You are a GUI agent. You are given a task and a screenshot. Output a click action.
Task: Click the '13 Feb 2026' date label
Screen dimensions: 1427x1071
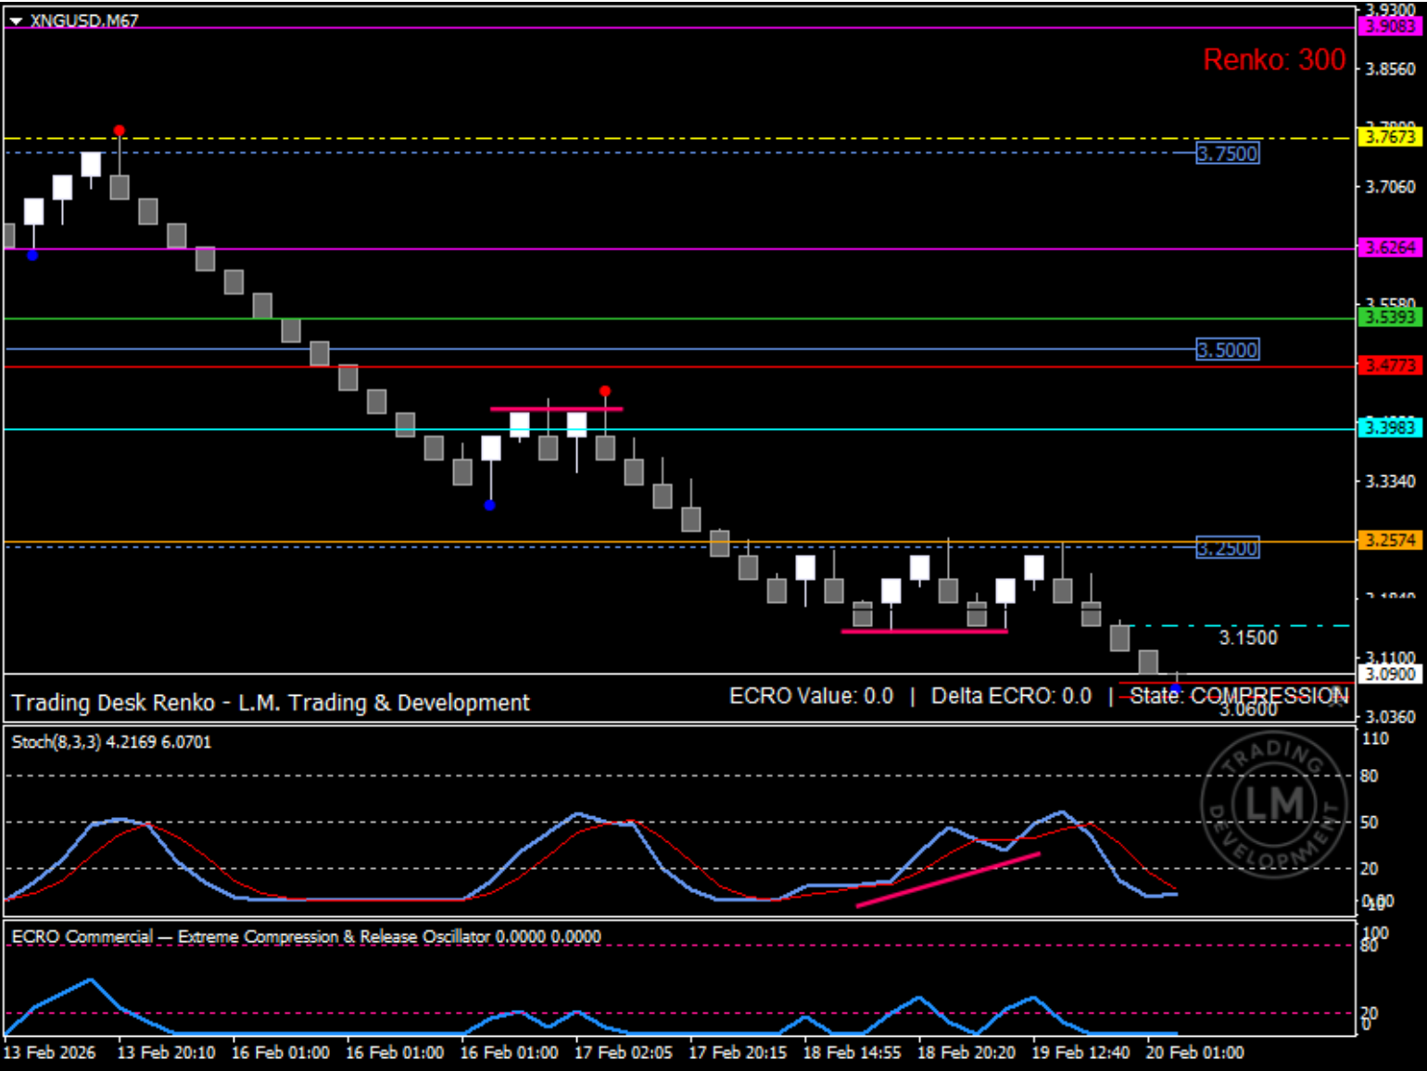[x=50, y=1052]
